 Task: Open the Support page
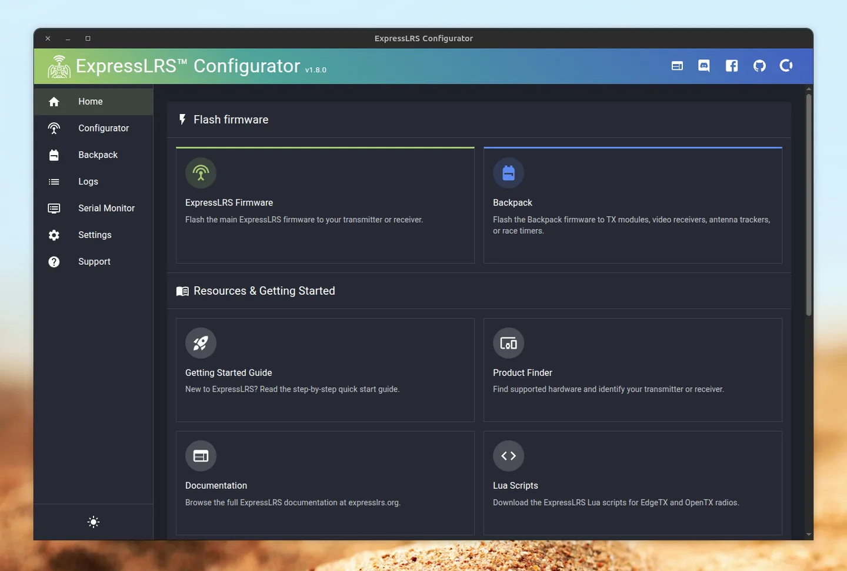[x=94, y=262]
